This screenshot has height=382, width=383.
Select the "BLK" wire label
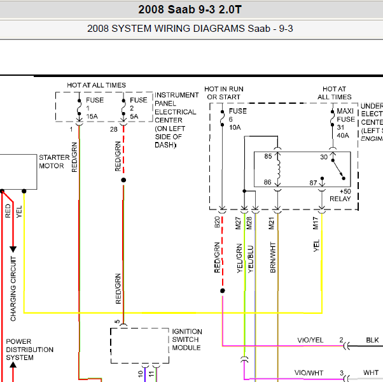point(372,340)
